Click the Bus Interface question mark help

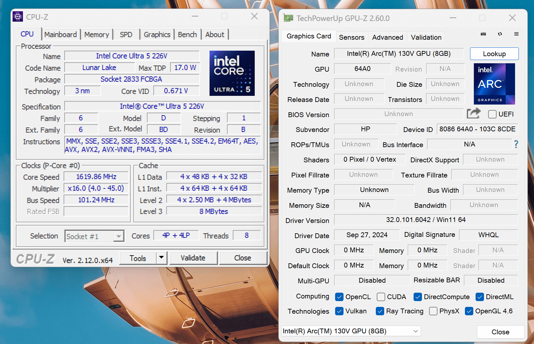click(516, 144)
